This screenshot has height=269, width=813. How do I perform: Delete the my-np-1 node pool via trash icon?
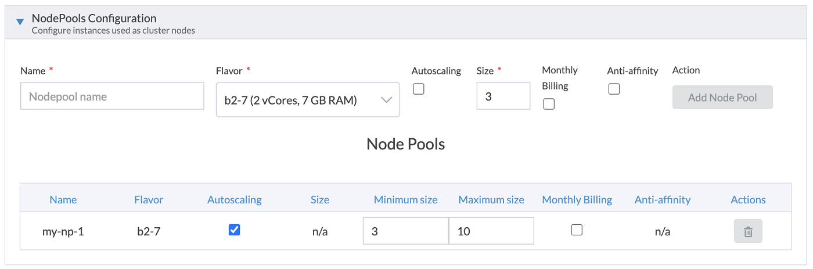coord(748,231)
